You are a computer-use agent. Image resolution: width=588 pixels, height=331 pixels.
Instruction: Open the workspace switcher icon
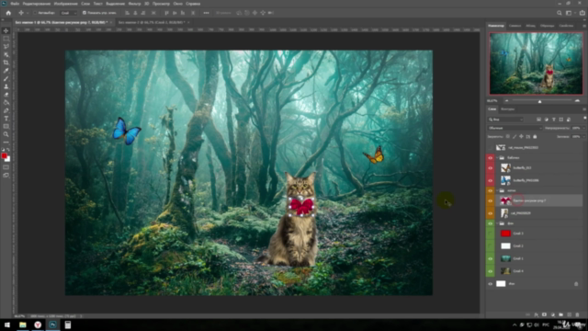pos(569,13)
